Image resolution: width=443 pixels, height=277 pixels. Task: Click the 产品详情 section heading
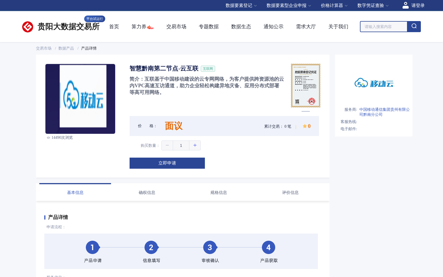tap(58, 217)
